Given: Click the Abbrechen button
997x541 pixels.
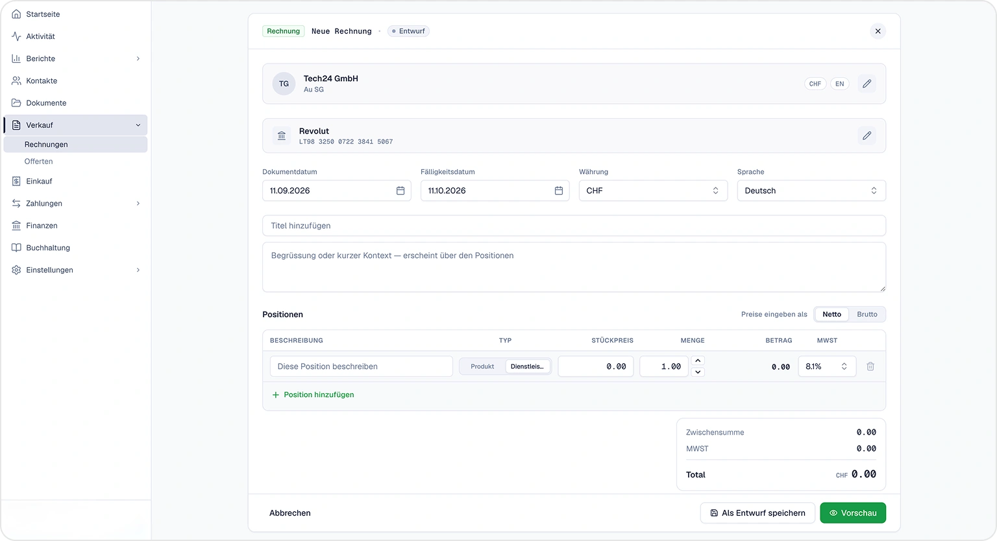Looking at the screenshot, I should click(290, 513).
